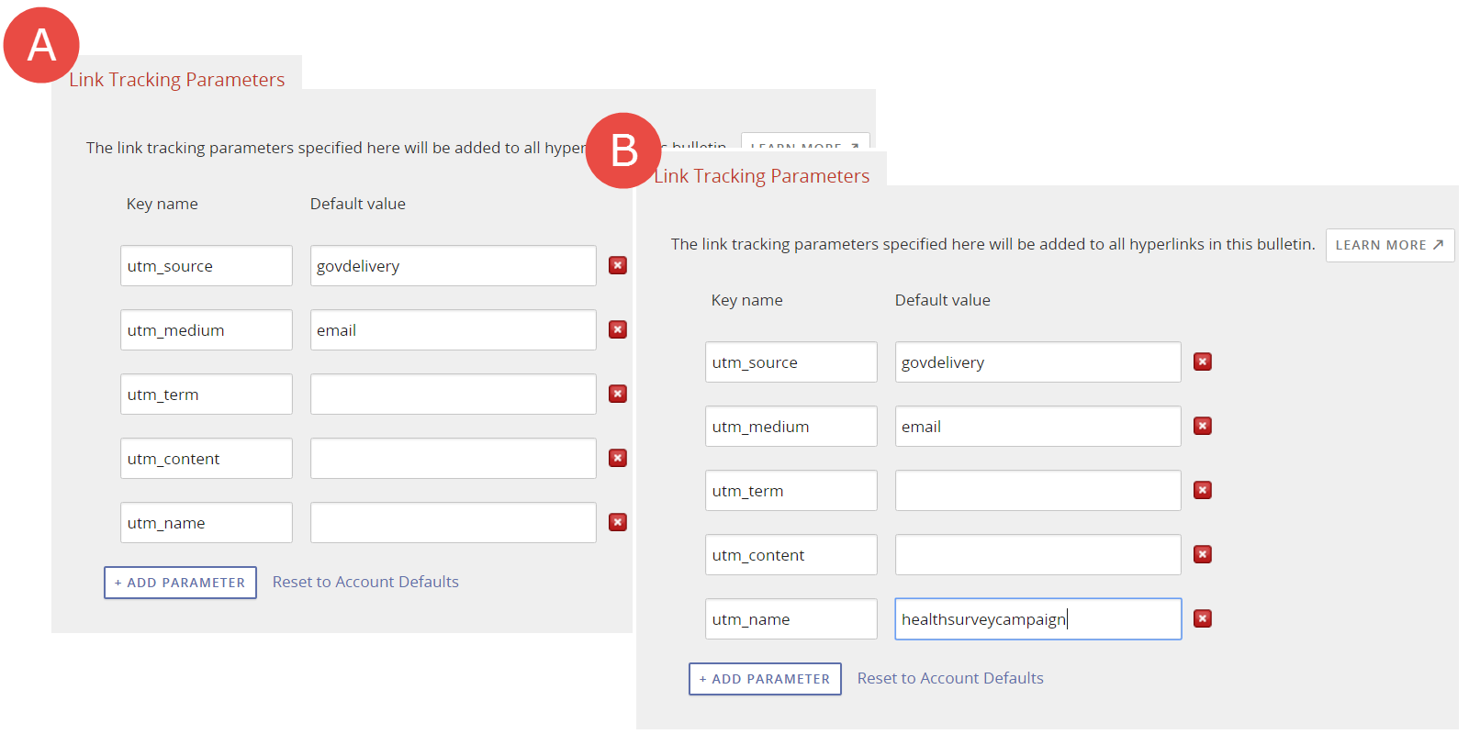This screenshot has width=1469, height=734.
Task: Focus empty utm_name value field in panel A
Action: click(453, 523)
